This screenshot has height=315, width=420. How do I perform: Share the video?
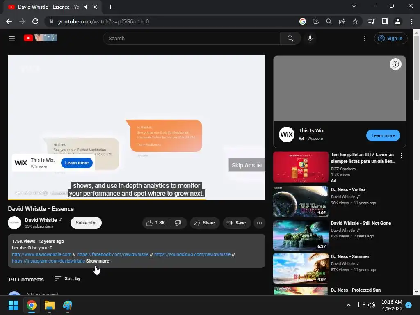click(205, 223)
